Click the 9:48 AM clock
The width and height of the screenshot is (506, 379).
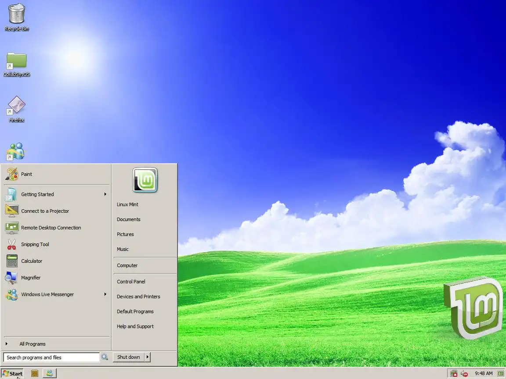coord(484,373)
